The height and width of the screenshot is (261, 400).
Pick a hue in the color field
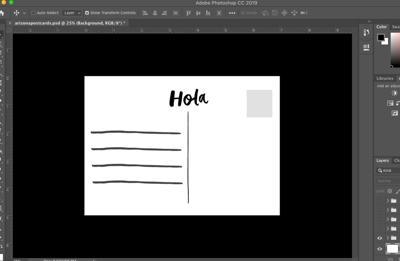(x=395, y=50)
